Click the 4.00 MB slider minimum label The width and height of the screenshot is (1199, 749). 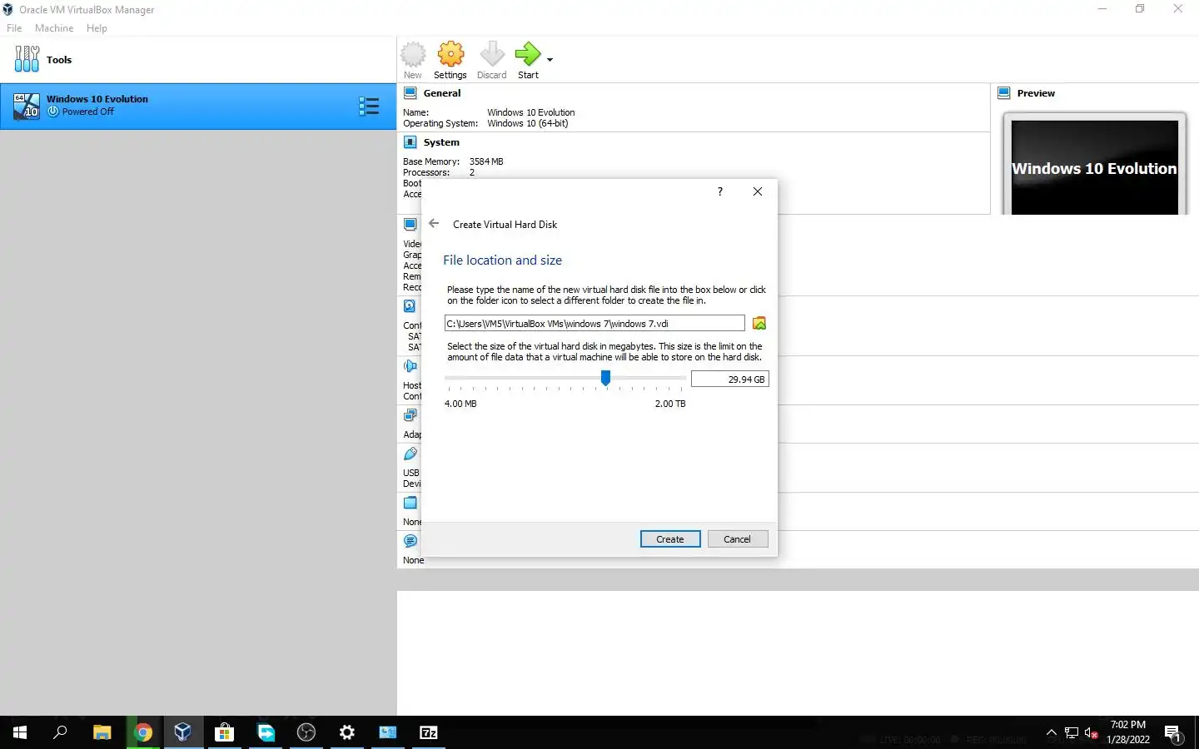point(460,404)
